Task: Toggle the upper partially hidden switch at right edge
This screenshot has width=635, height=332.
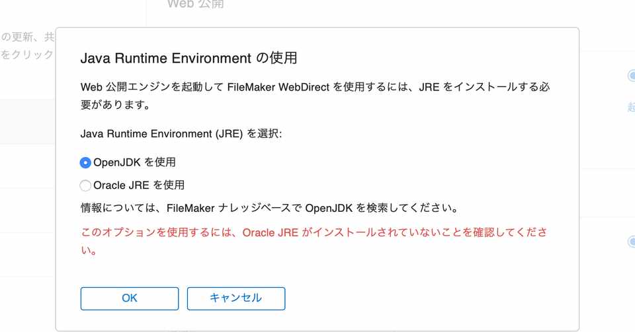Action: 631,75
